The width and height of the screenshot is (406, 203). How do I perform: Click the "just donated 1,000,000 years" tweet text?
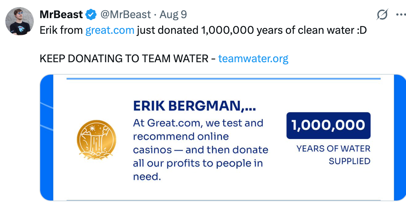coord(228,30)
